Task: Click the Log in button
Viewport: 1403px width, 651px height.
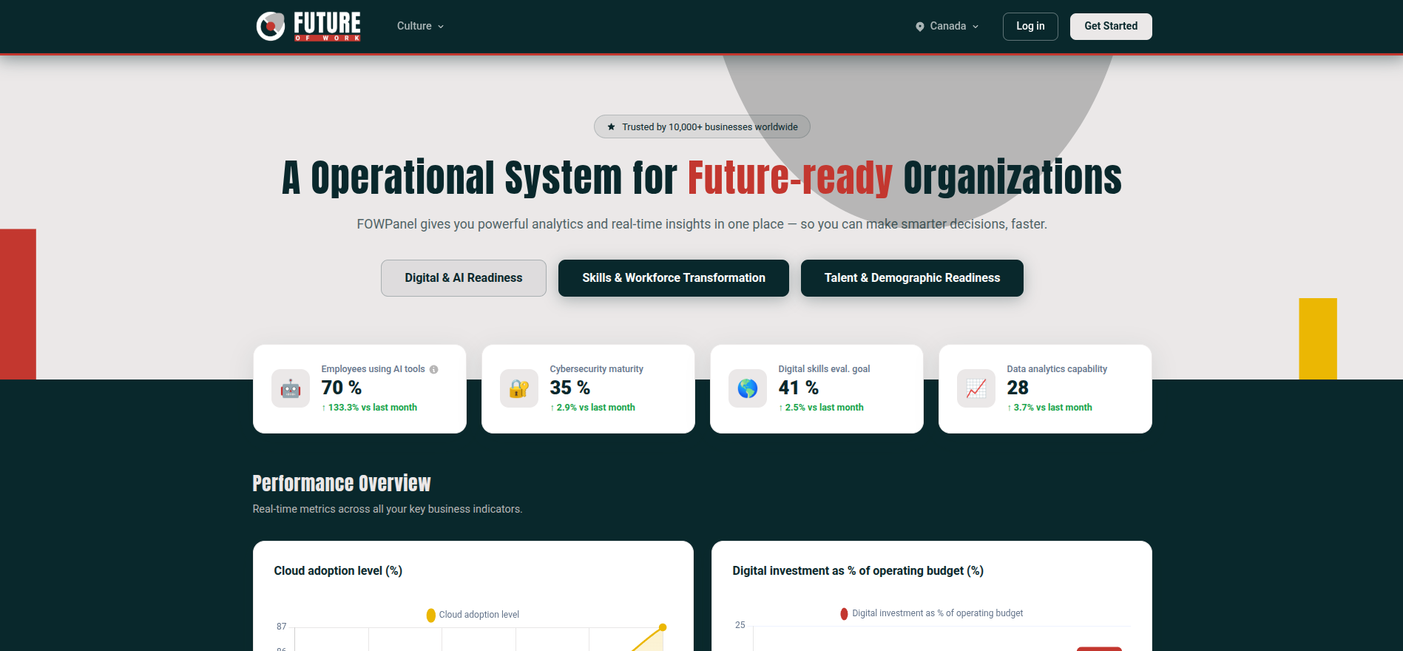Action: [1030, 26]
